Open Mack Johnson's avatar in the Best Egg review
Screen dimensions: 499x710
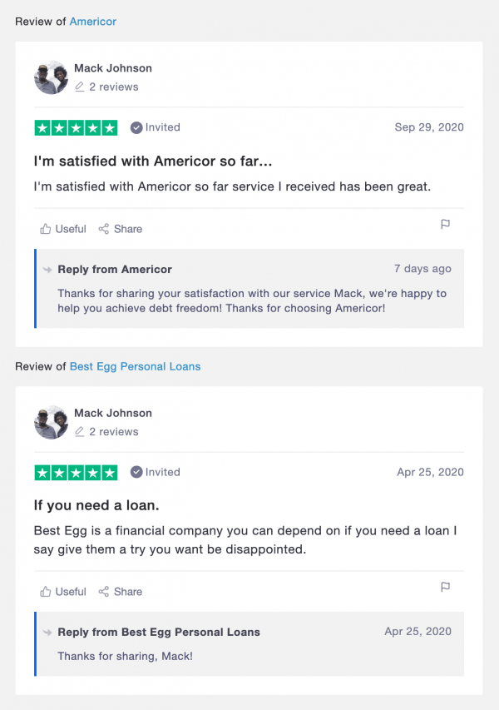pyautogui.click(x=51, y=422)
